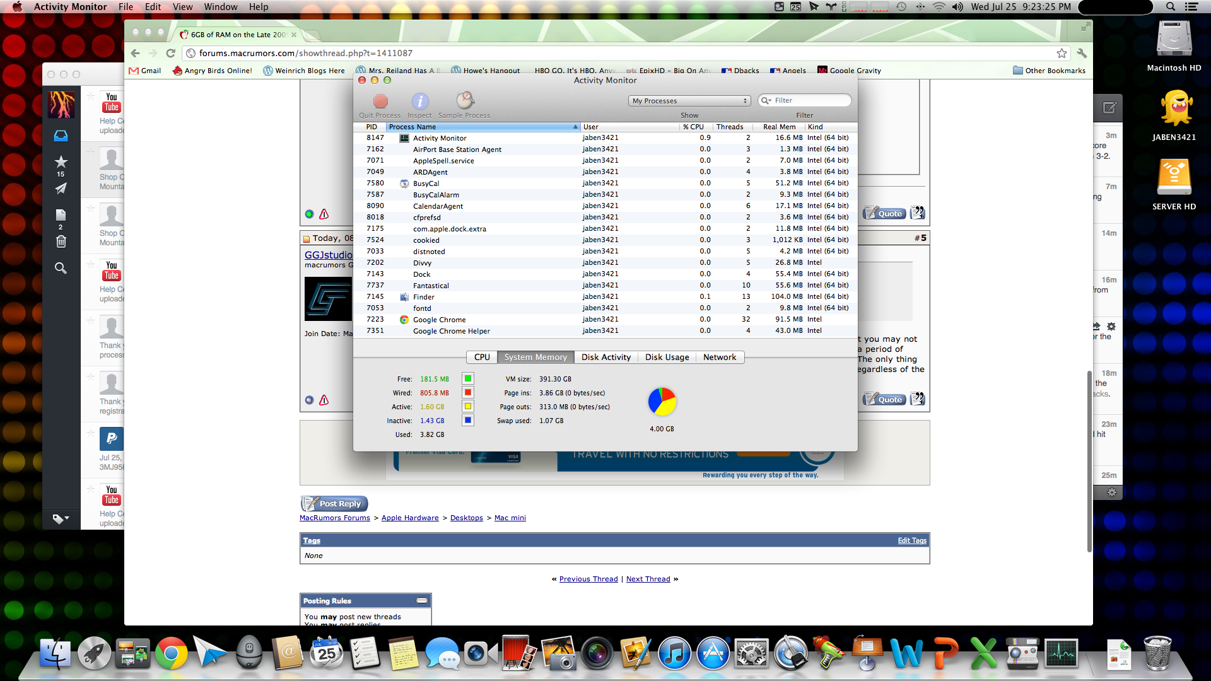Click the red Wired memory color swatch
The width and height of the screenshot is (1211, 681).
[468, 392]
